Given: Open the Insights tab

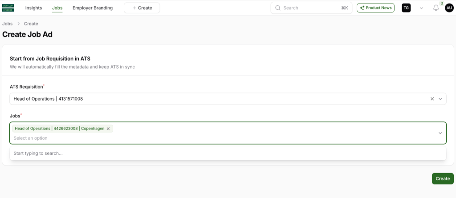Looking at the screenshot, I should pyautogui.click(x=33, y=8).
